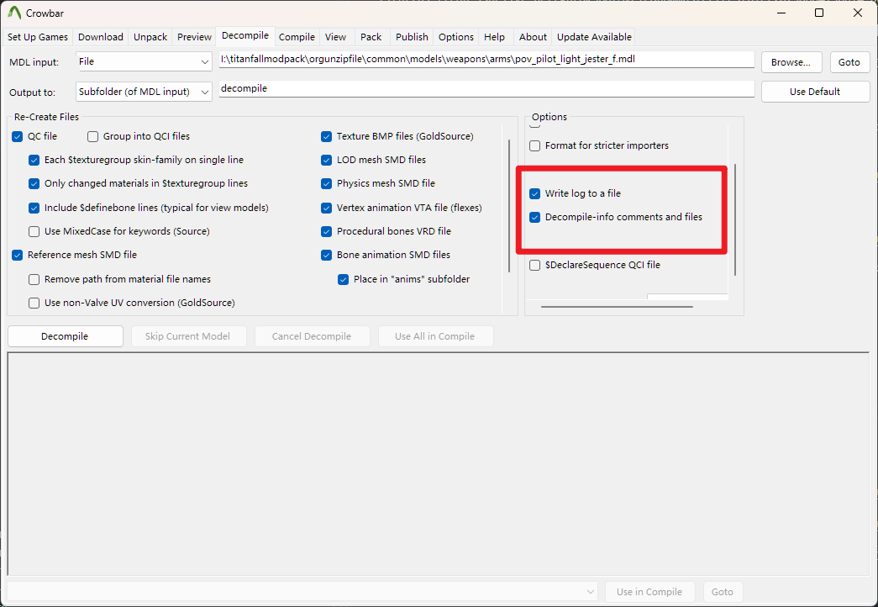Toggle Each $texturegroup skin-family on single line
Viewport: 878px width, 607px height.
[34, 161]
